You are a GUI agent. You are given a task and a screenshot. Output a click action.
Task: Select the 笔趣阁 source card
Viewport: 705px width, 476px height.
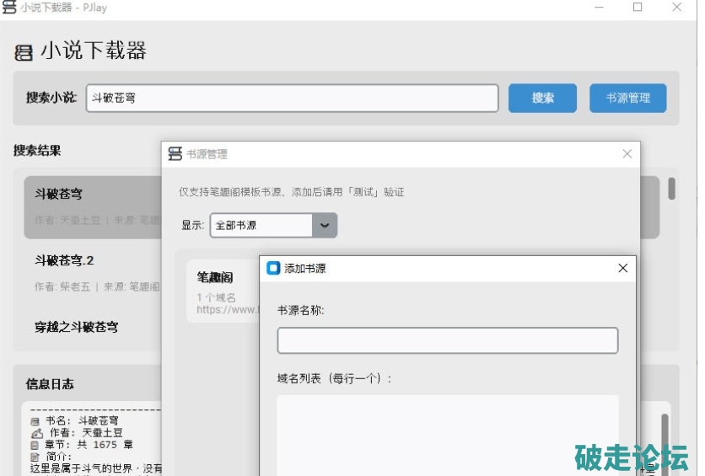(x=223, y=291)
